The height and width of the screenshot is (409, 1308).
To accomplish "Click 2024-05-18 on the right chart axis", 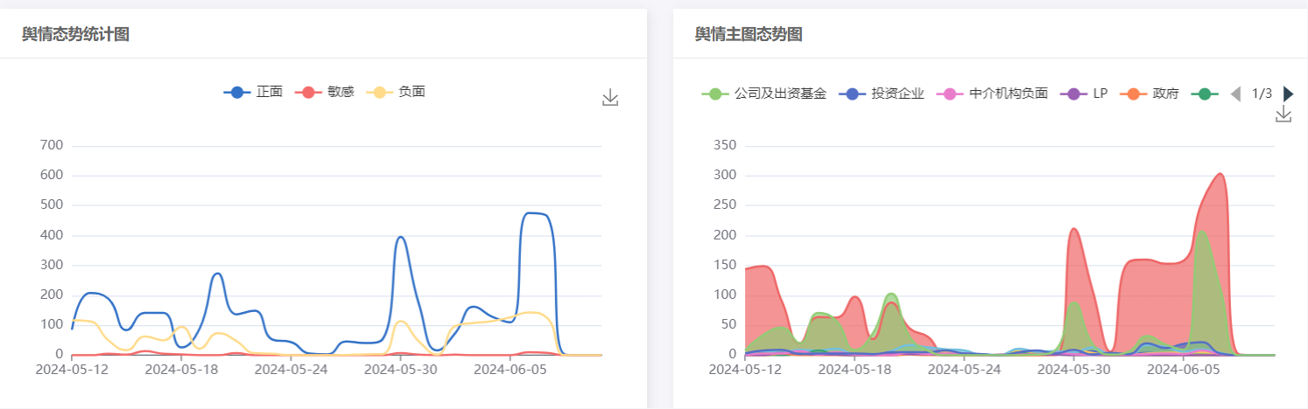I will click(854, 369).
